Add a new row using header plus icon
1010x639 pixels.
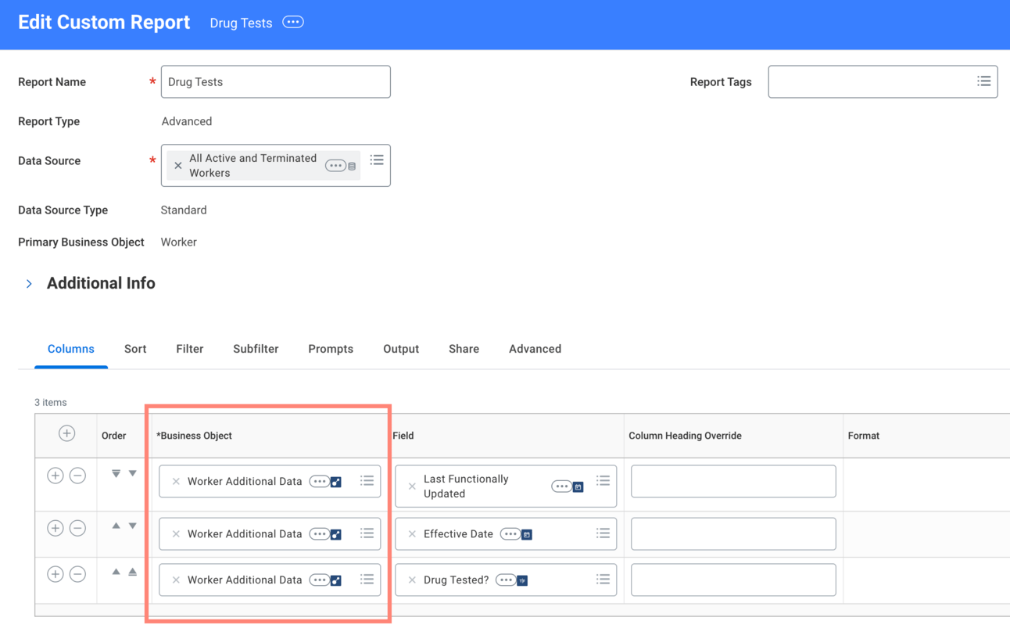click(x=66, y=434)
